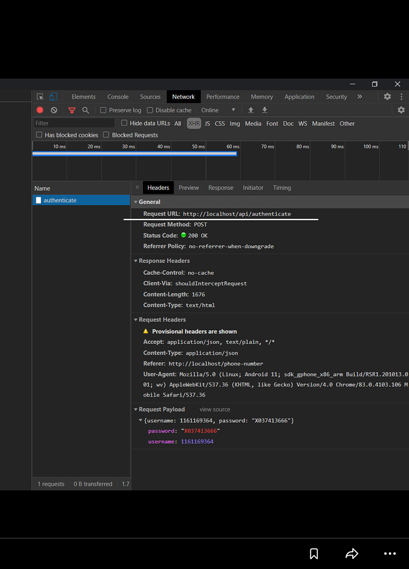Viewport: 409px width, 569px height.
Task: Filter requests by WS type
Action: (303, 123)
